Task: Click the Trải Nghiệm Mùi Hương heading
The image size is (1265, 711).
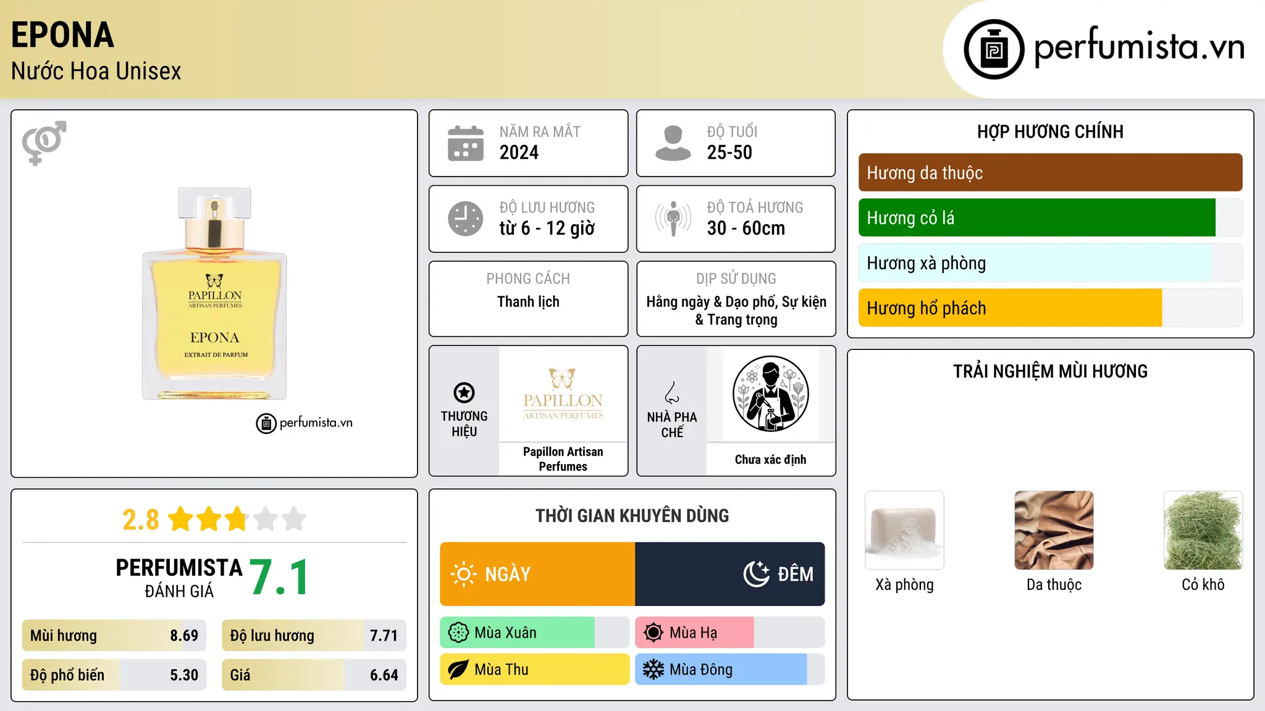Action: [x=1050, y=372]
